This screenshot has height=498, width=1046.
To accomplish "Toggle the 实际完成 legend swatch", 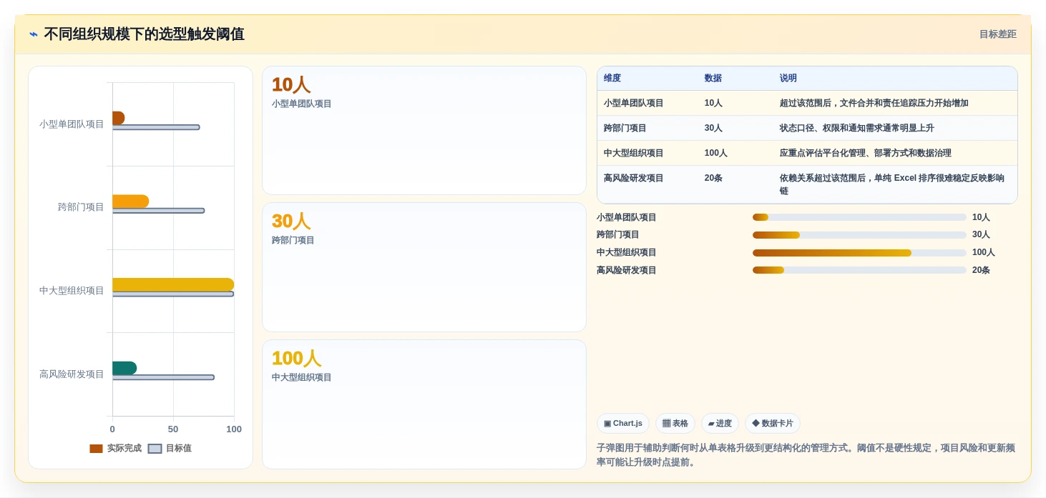I will coord(96,449).
